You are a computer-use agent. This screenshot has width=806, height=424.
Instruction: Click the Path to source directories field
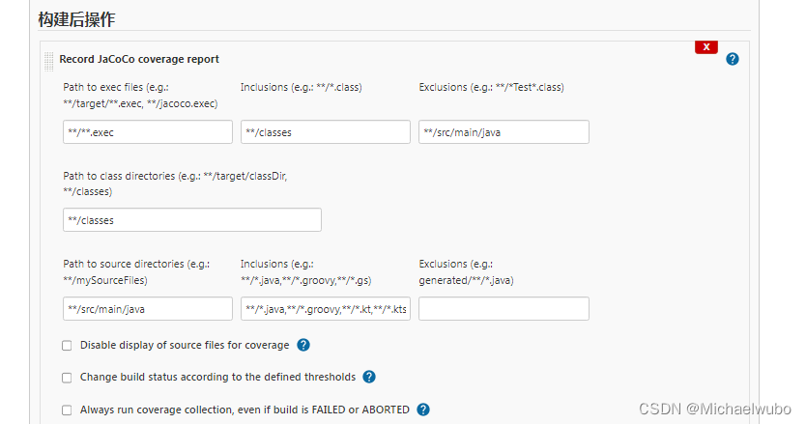point(148,309)
